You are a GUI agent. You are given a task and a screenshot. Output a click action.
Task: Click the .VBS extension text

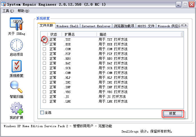click(x=67, y=92)
